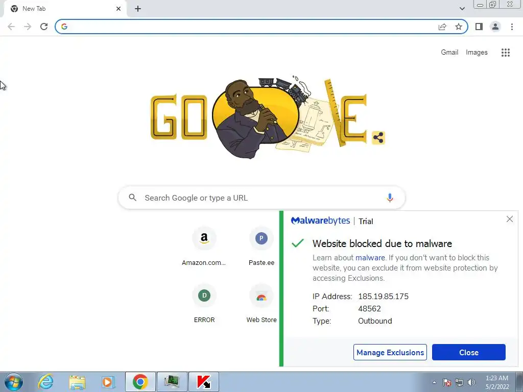Show hidden tray icons arrow
The height and width of the screenshot is (392, 523).
coord(434,382)
